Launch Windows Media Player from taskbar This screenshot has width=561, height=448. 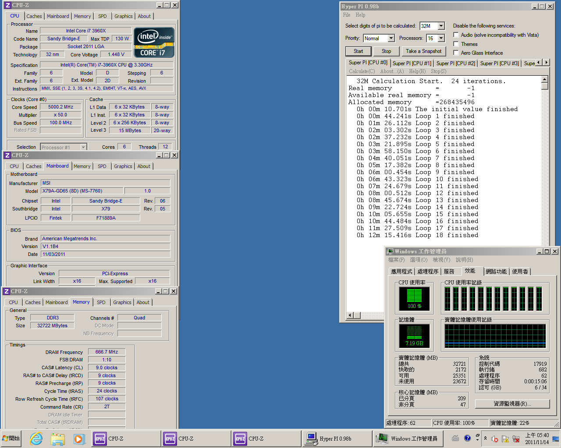[x=78, y=438]
